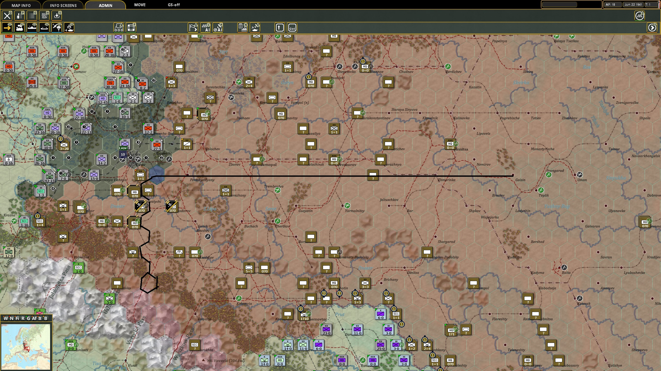Toggle the Shift arrow key button

coord(280,28)
